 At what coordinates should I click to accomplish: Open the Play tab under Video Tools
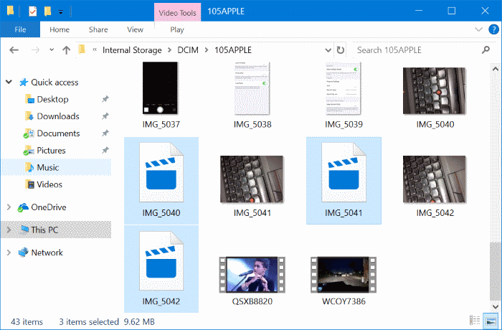coord(176,30)
